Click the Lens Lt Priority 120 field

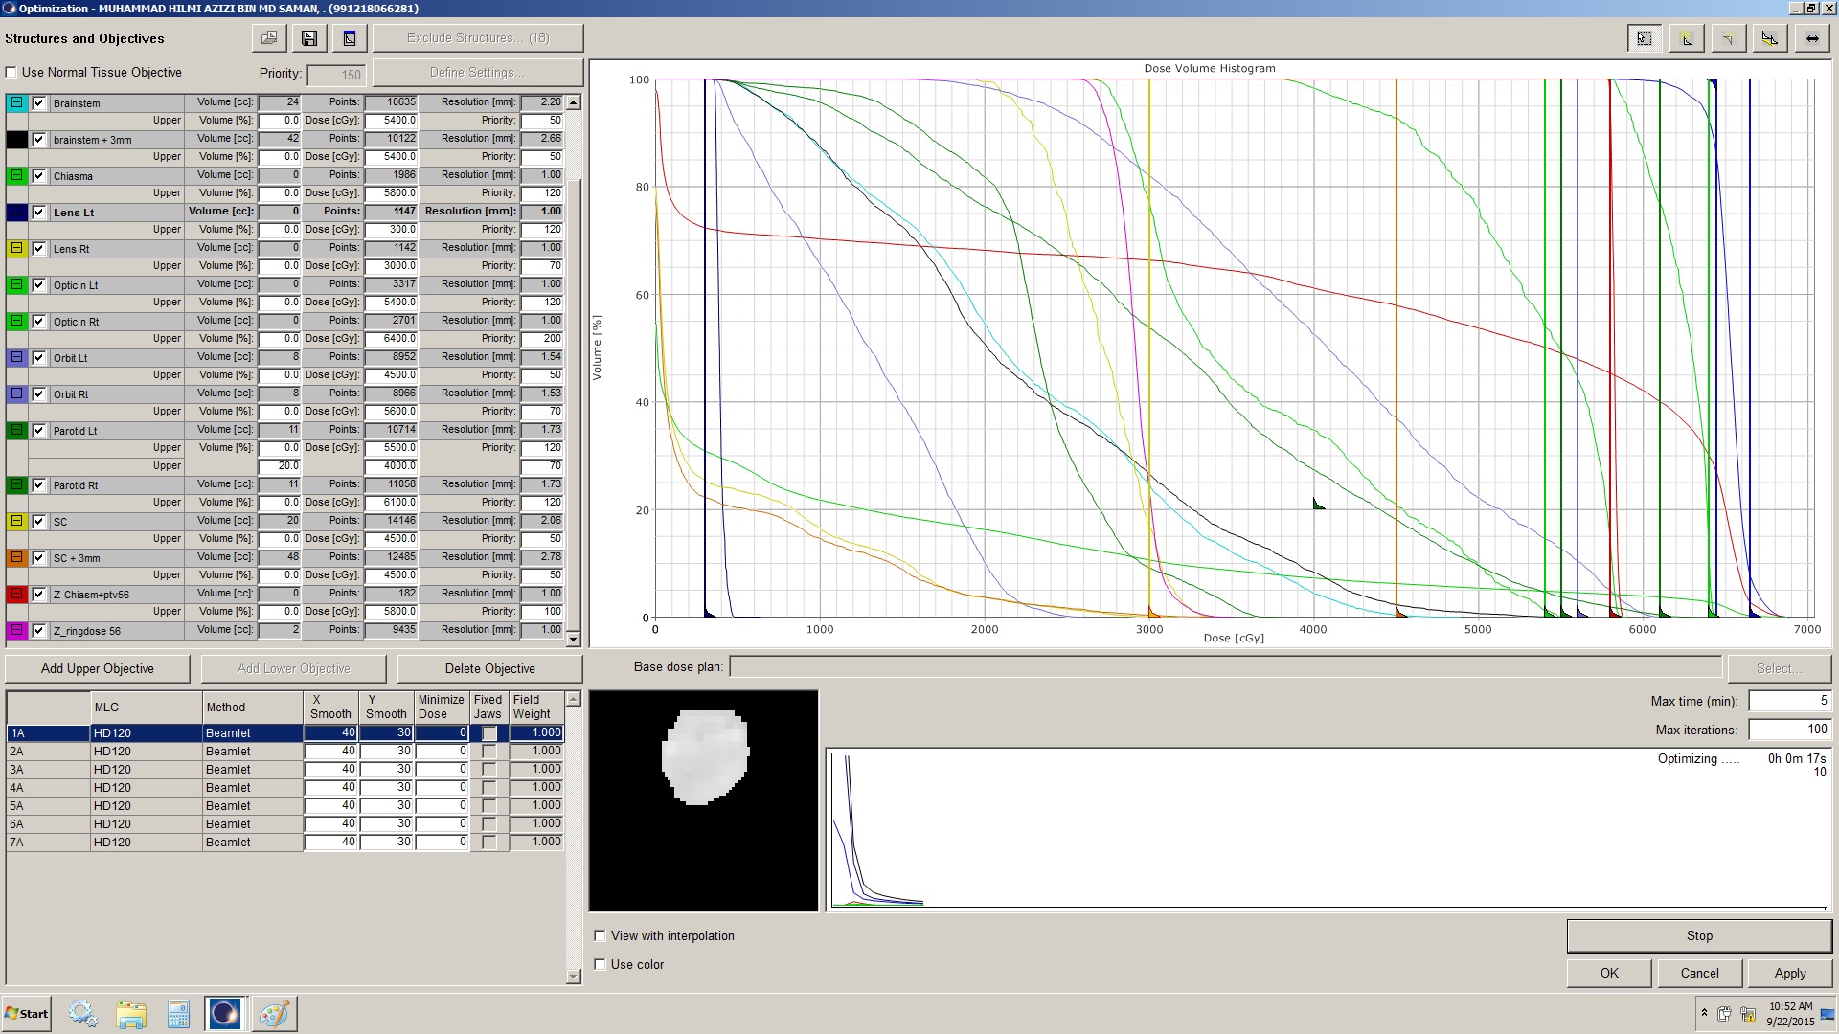(542, 230)
